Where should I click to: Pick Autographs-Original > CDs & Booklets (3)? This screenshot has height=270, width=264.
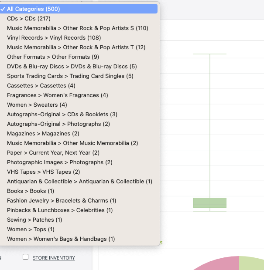[79, 115]
